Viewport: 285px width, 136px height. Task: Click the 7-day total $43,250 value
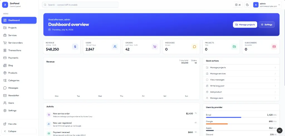[185, 63]
